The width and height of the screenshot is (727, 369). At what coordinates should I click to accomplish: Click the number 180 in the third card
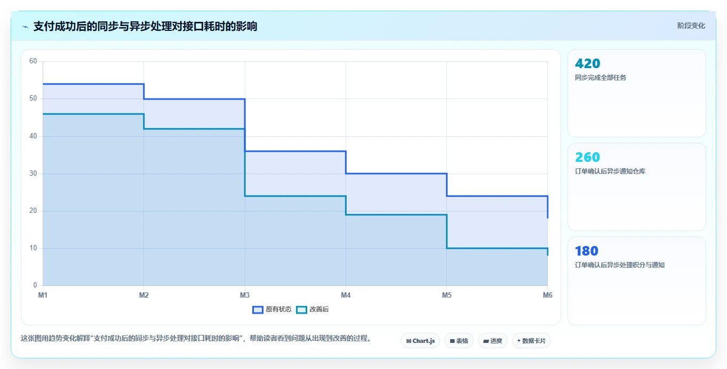coord(587,251)
